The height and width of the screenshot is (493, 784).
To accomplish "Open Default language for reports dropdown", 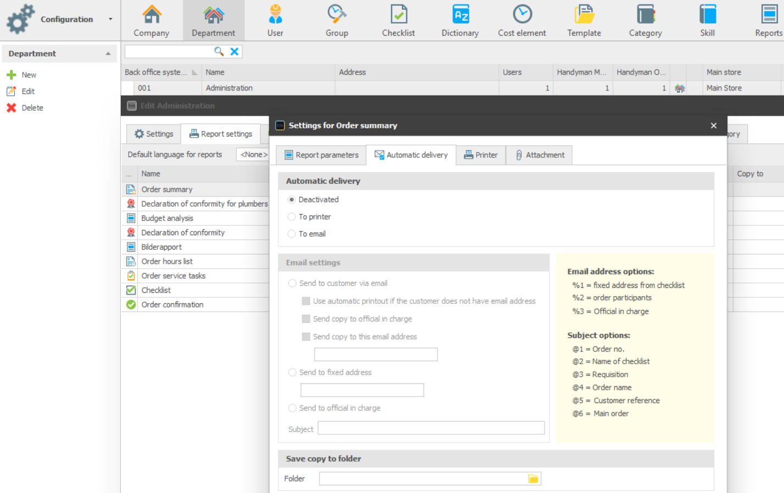I will pos(253,155).
